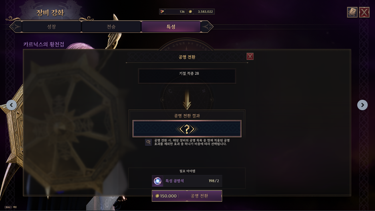The width and height of the screenshot is (375, 211).
Task: Click the 공명 전환 결과 result slot
Action: (x=187, y=129)
